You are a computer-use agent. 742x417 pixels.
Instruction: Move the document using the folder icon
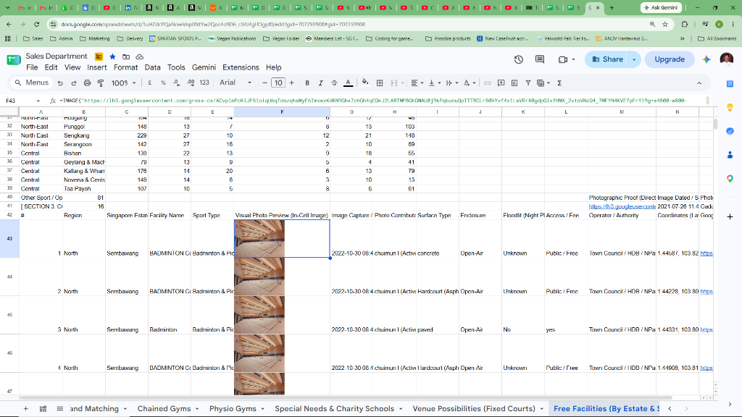pos(126,56)
